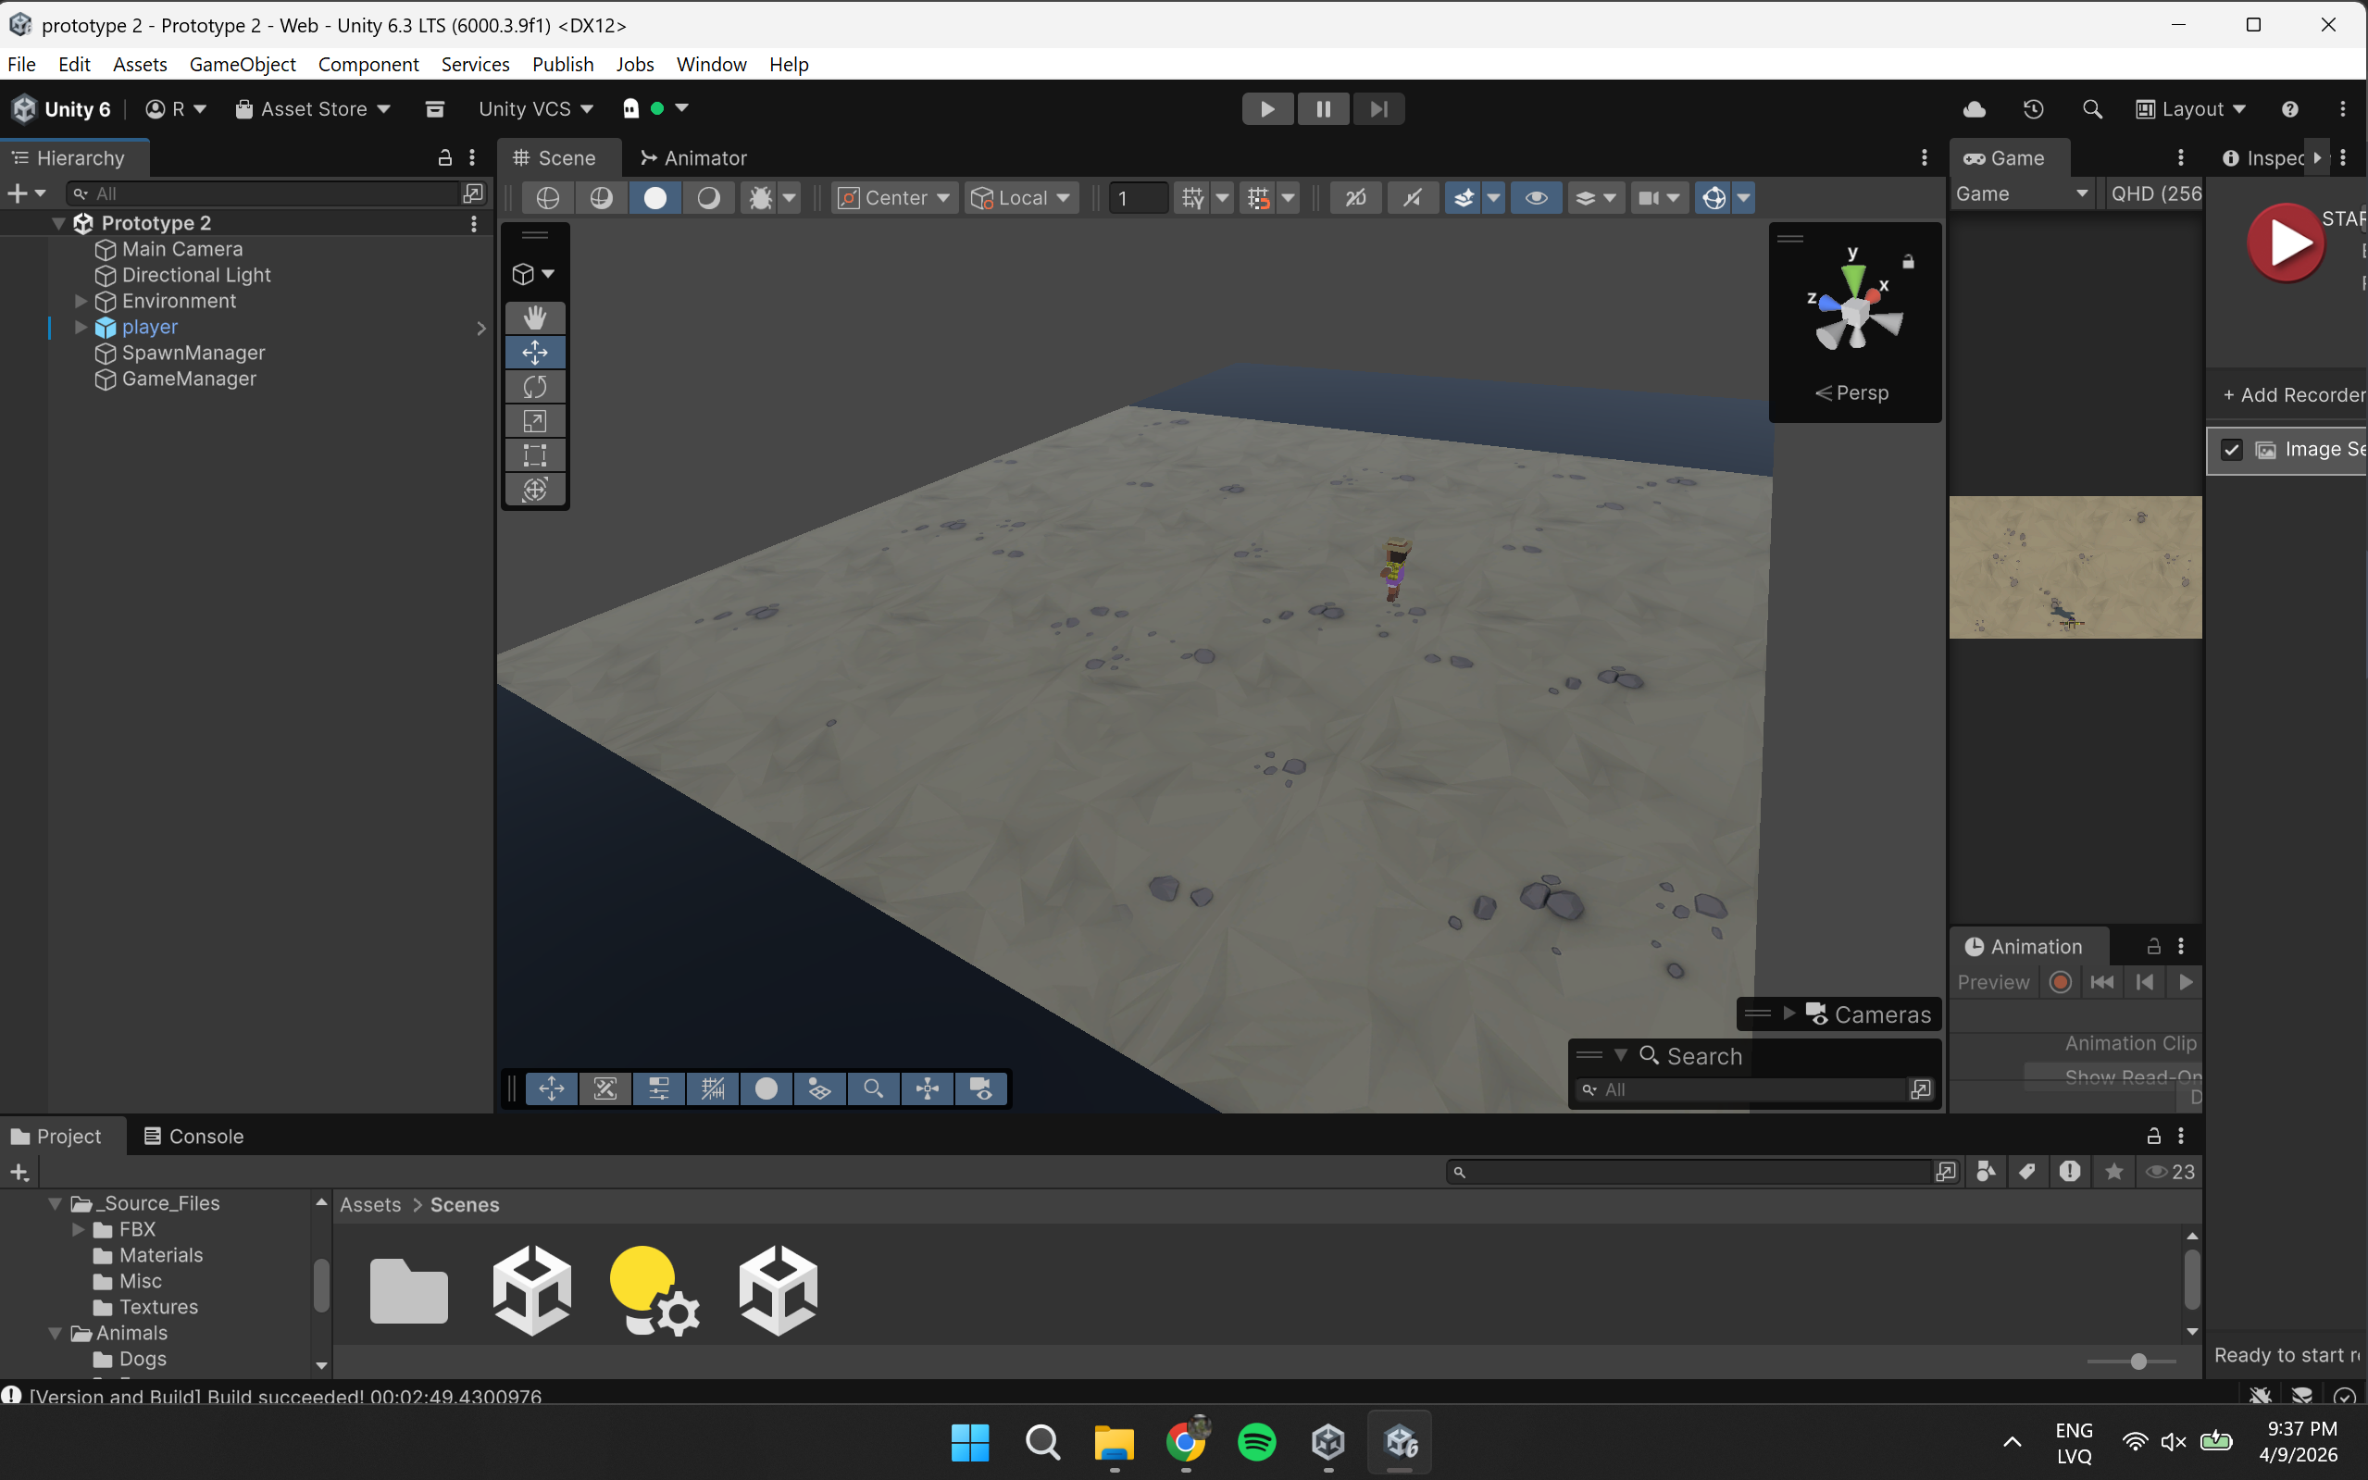Viewport: 2368px width, 1480px height.
Task: Click the Play button in toolbar
Action: [x=1266, y=108]
